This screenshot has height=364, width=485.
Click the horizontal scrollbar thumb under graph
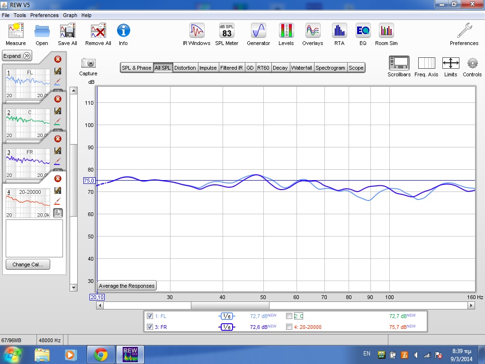230,306
